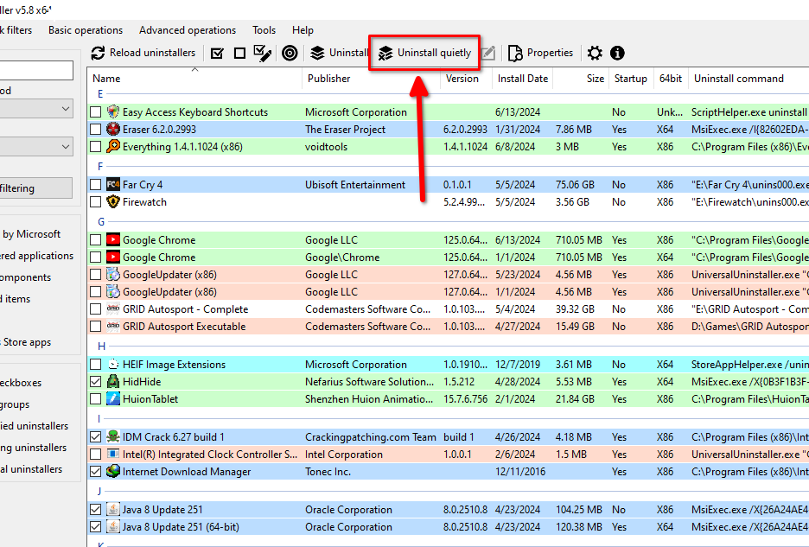Click the HEIF Image Extensions icon

pyautogui.click(x=113, y=365)
